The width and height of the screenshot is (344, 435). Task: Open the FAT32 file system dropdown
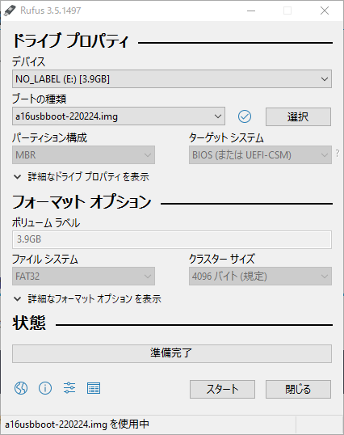point(83,276)
